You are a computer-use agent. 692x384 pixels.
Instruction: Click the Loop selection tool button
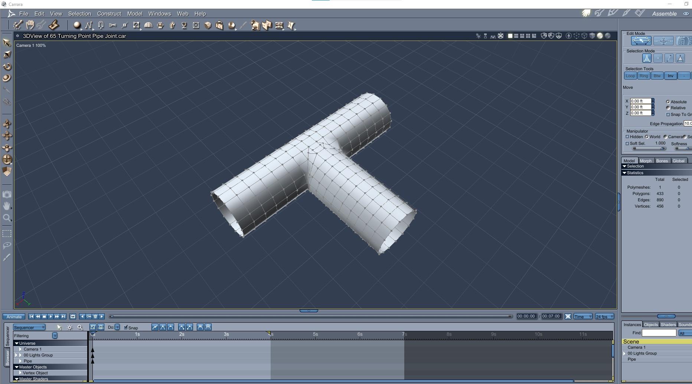[x=630, y=76]
